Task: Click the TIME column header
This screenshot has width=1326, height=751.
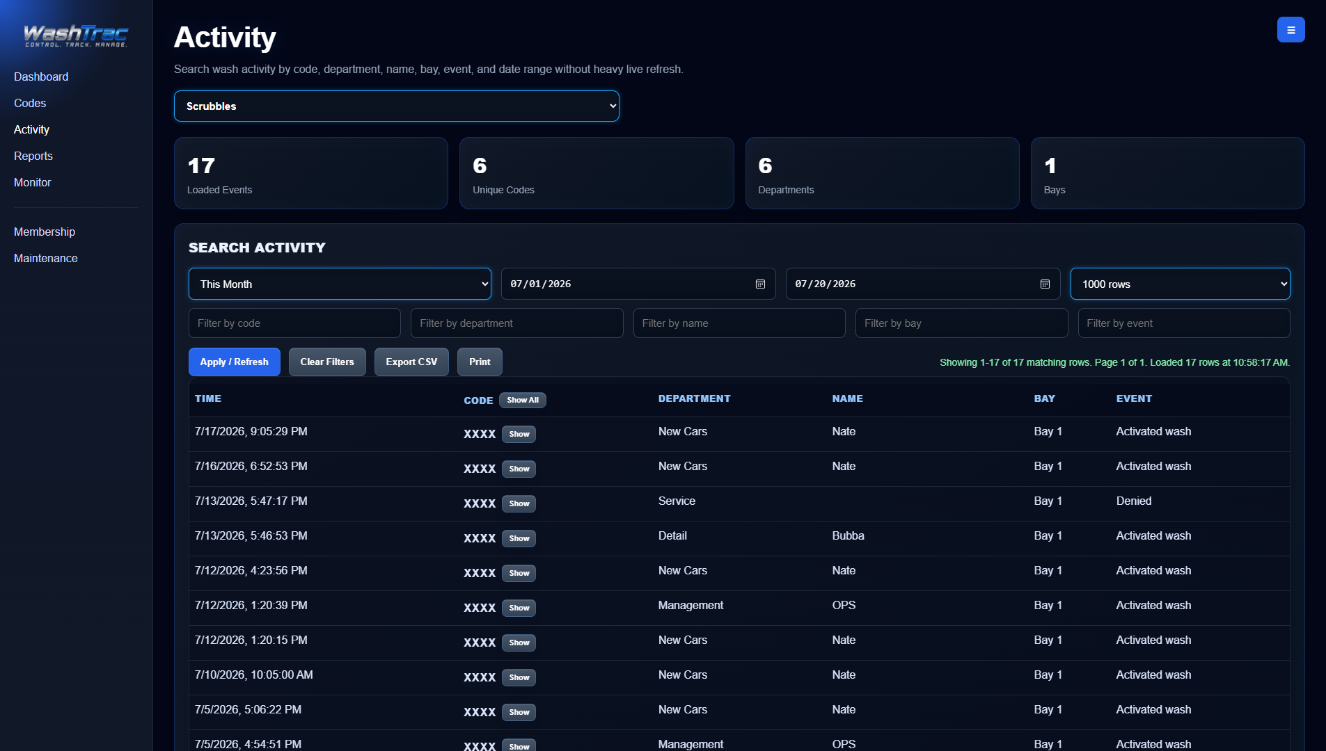Action: pos(208,398)
